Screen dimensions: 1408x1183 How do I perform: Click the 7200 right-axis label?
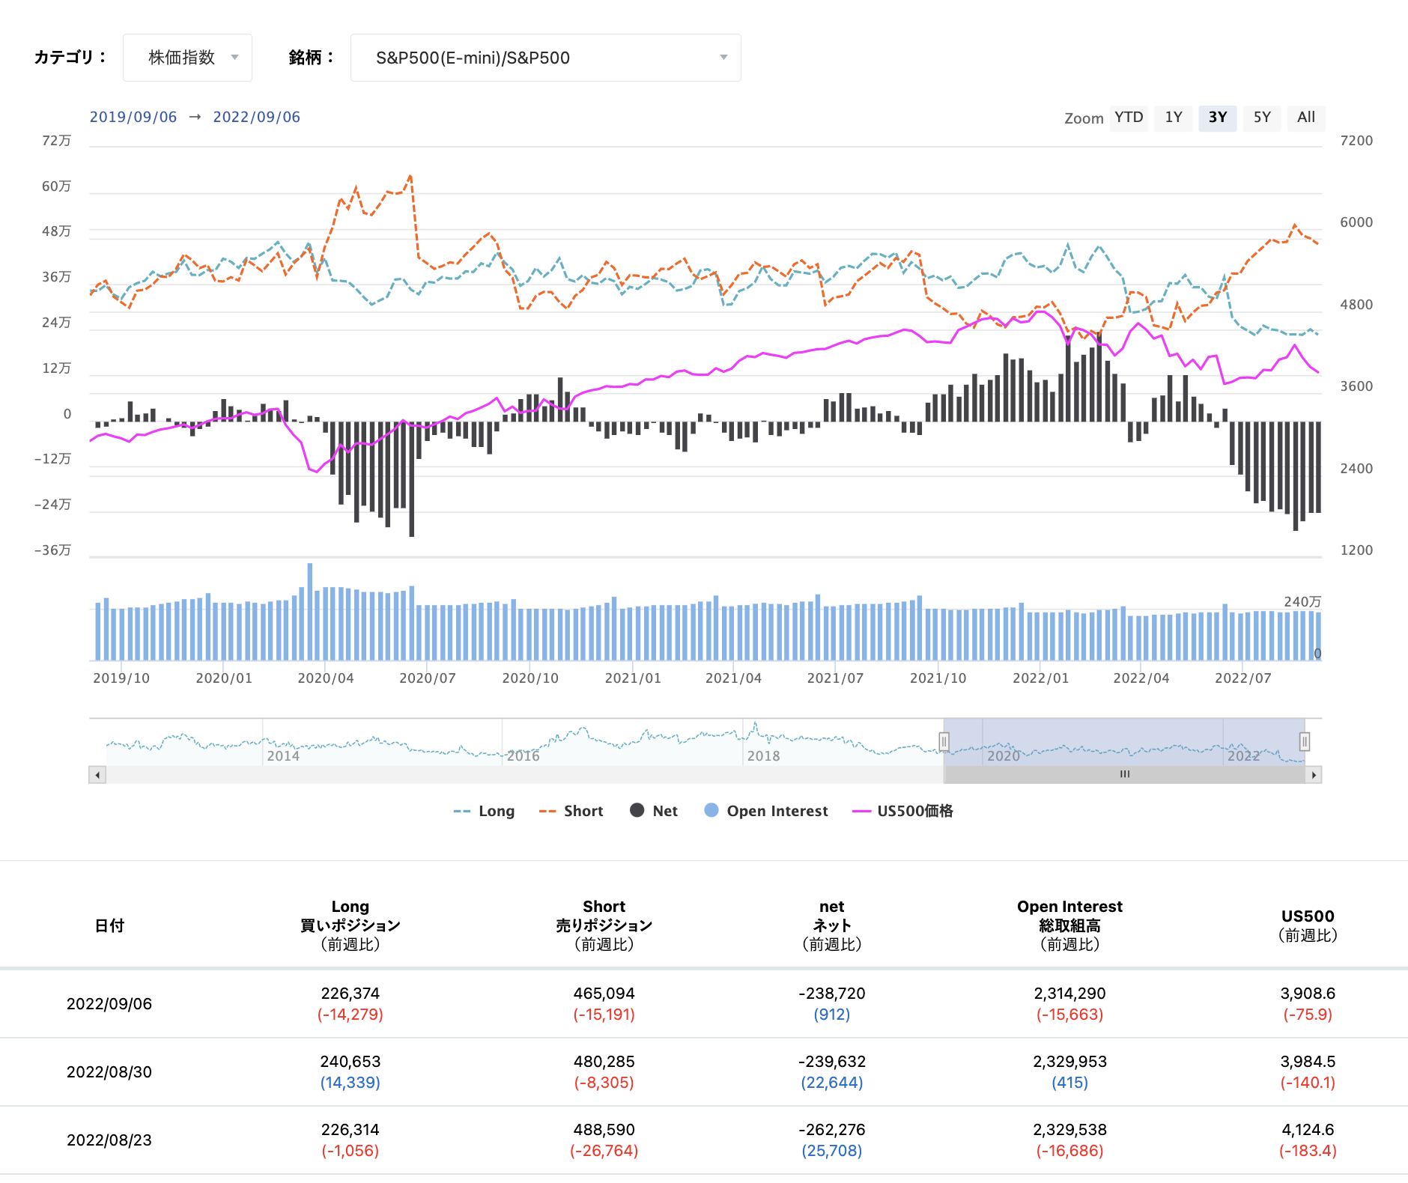(x=1356, y=141)
